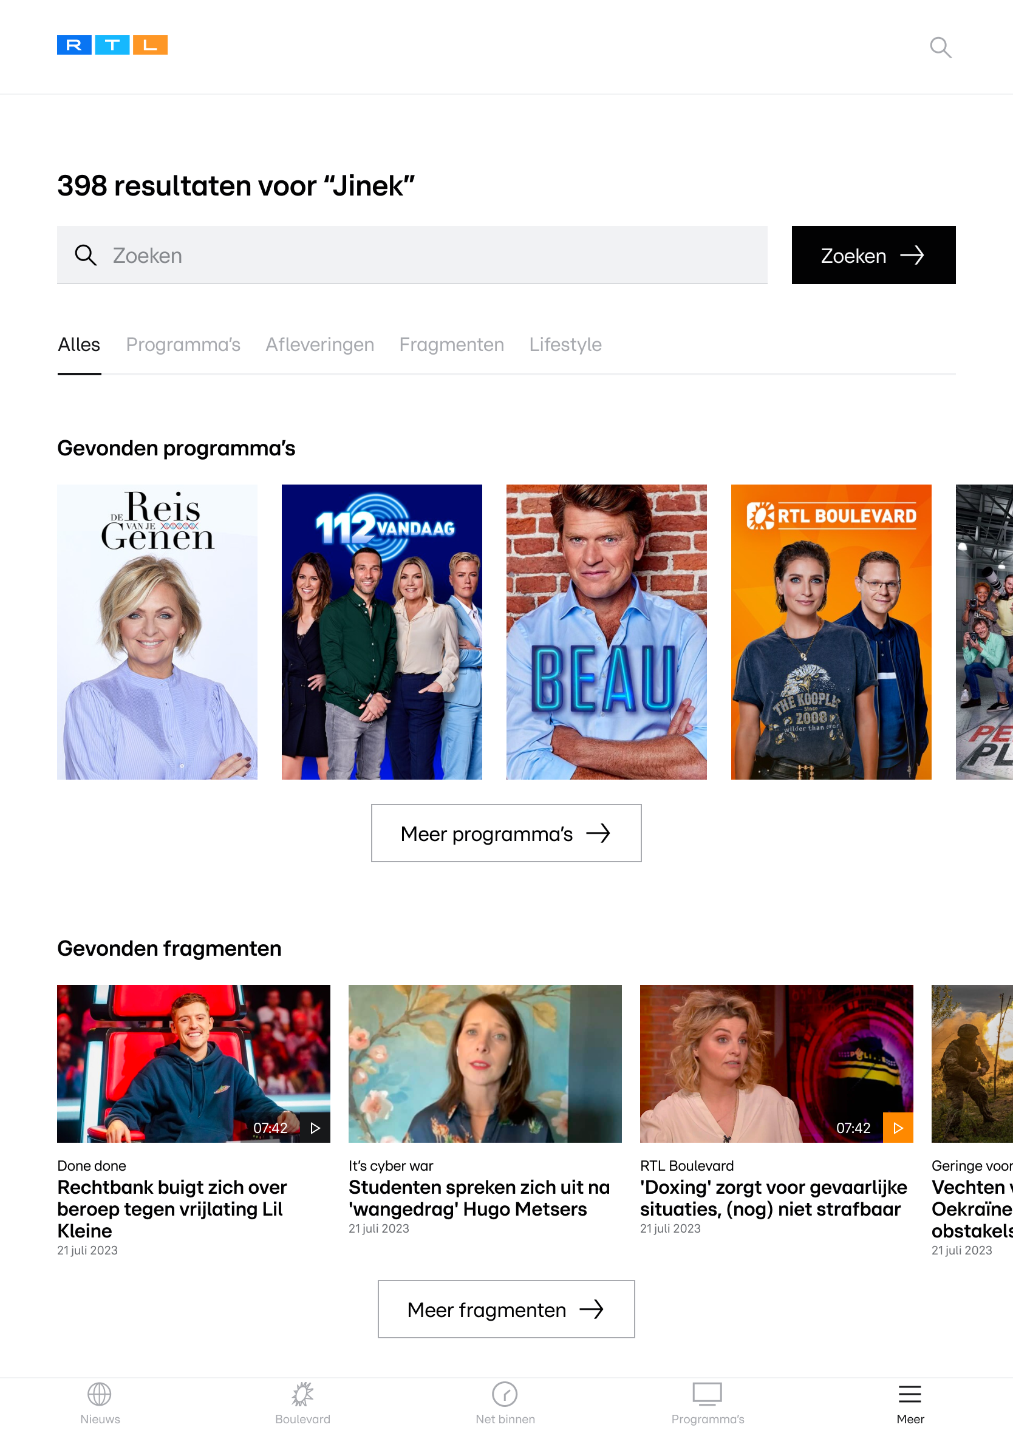
Task: Click 'RTL Boulevard' label under Doxing fragment
Action: pos(687,1166)
